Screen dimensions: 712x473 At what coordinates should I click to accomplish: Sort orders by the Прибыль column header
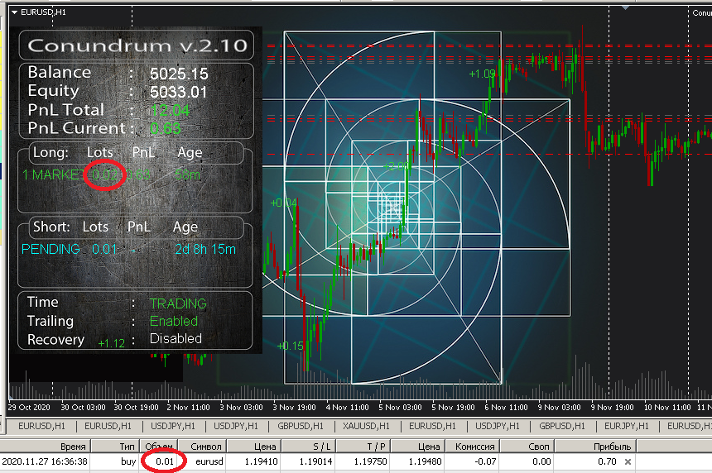pyautogui.click(x=595, y=447)
